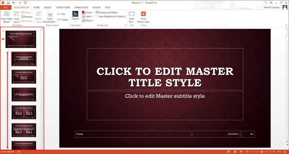This screenshot has width=289, height=154.
Task: Click Fit slide to current window icon
Action: (285, 152)
